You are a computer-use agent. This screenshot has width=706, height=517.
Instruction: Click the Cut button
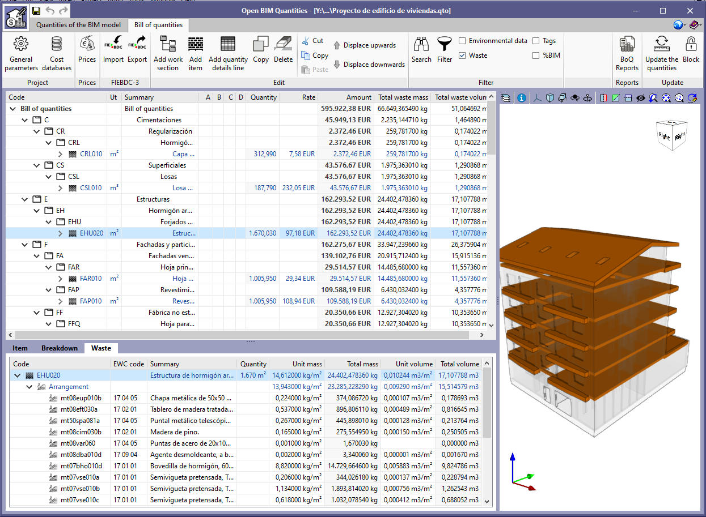tap(312, 41)
